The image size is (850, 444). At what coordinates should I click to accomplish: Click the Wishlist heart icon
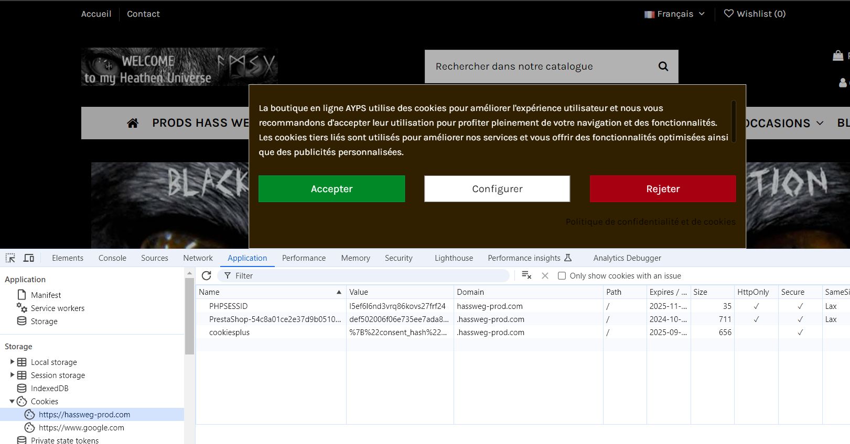728,14
